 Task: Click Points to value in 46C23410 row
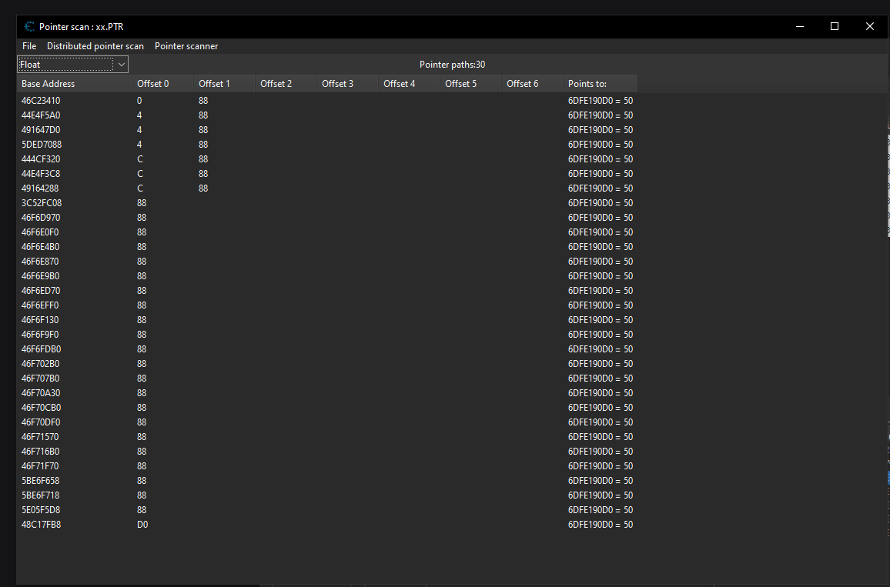[601, 100]
